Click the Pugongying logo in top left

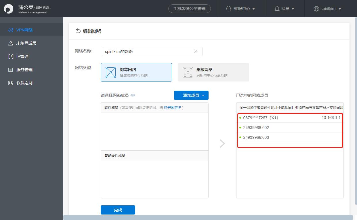coord(9,9)
